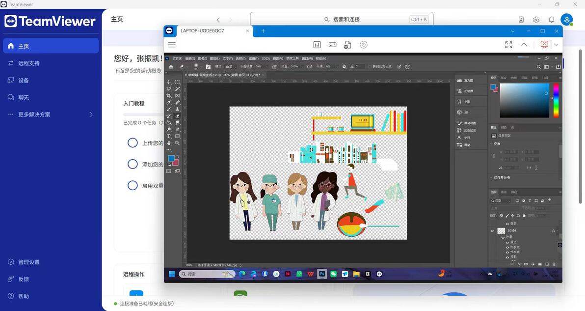585x311 pixels.
Task: Click the rainbow hue slider strip
Action: [x=556, y=100]
